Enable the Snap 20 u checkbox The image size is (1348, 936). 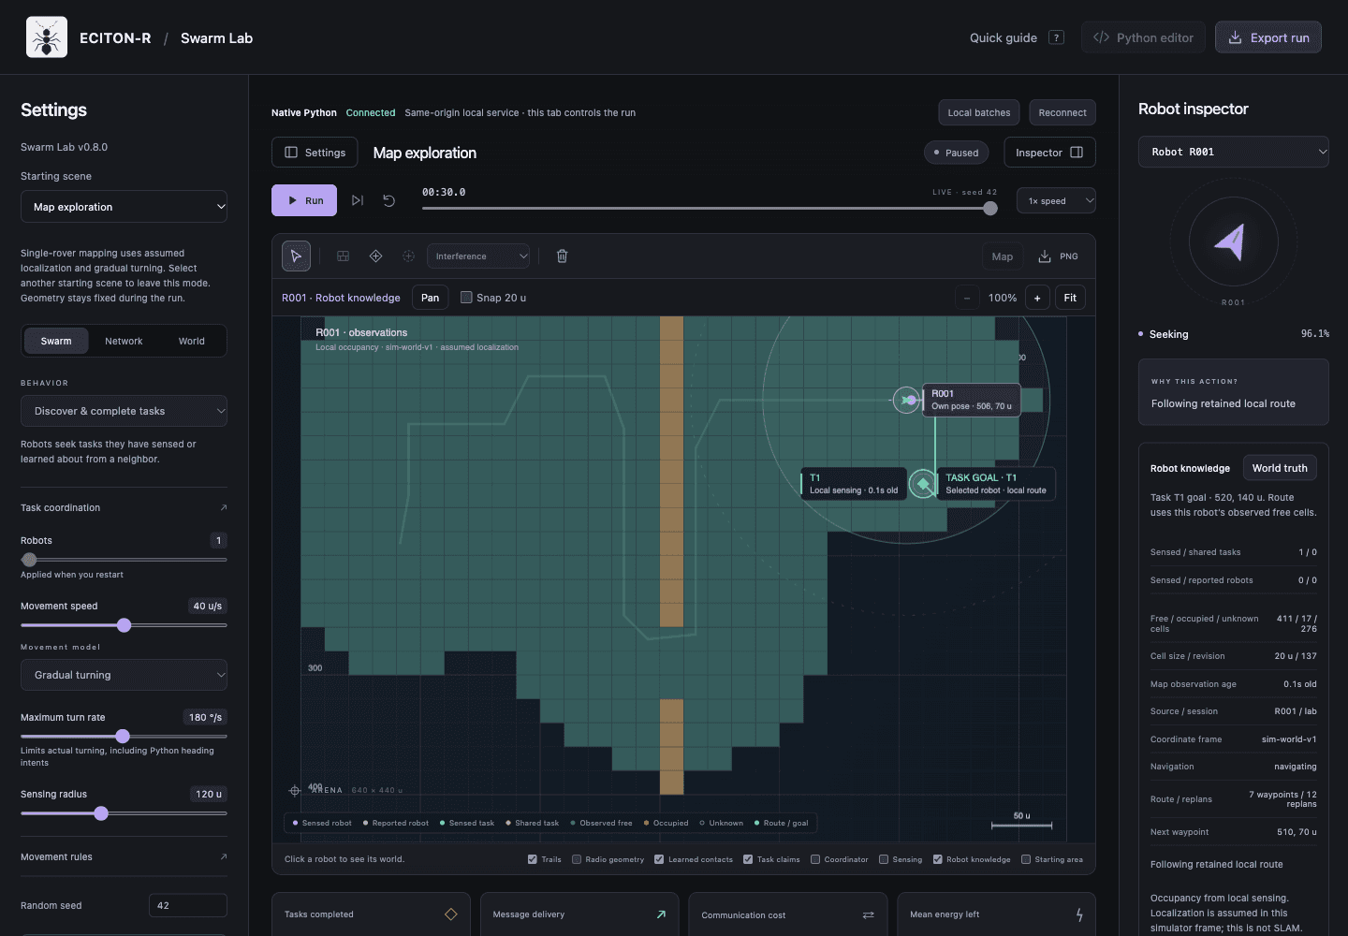tap(466, 298)
